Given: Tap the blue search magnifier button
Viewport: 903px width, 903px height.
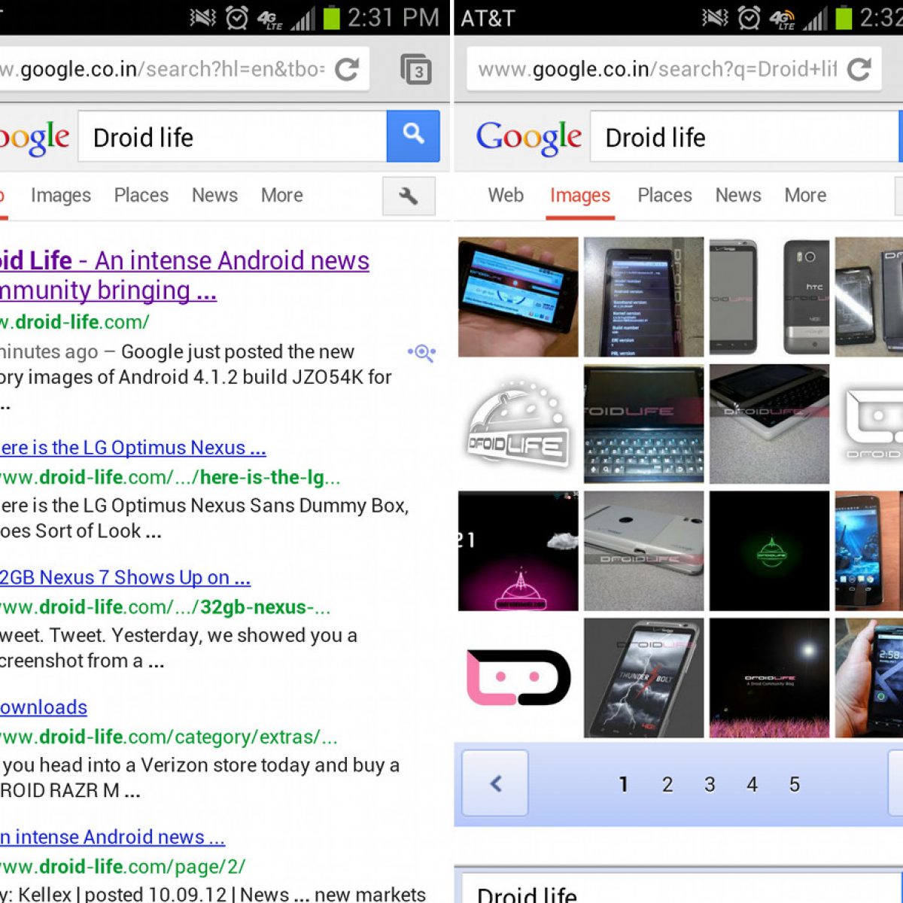Looking at the screenshot, I should point(413,136).
